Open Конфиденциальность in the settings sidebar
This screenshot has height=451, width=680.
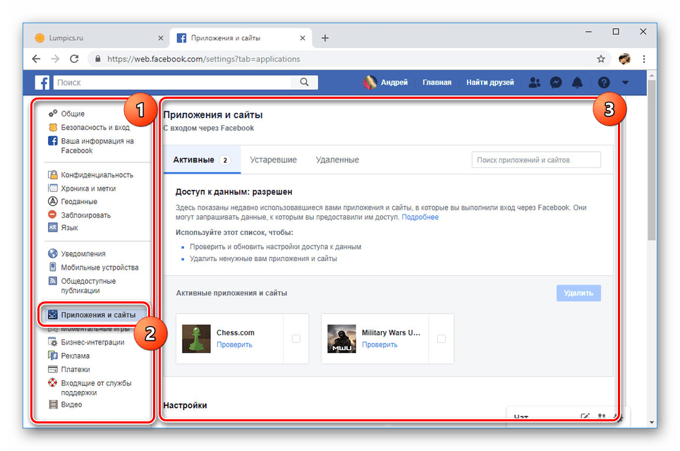(97, 175)
